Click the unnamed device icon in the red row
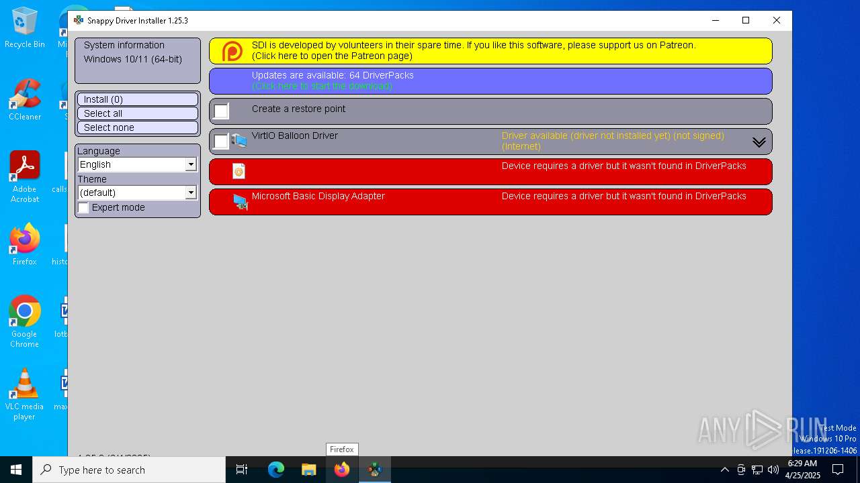Screen dimensions: 860x483 (x=239, y=171)
